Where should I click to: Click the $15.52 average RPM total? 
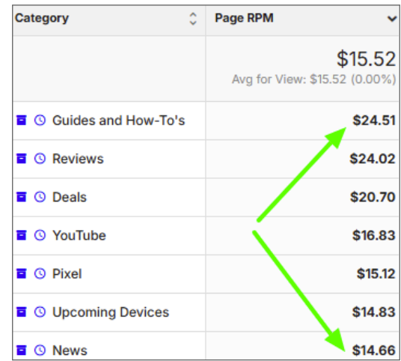(x=367, y=59)
